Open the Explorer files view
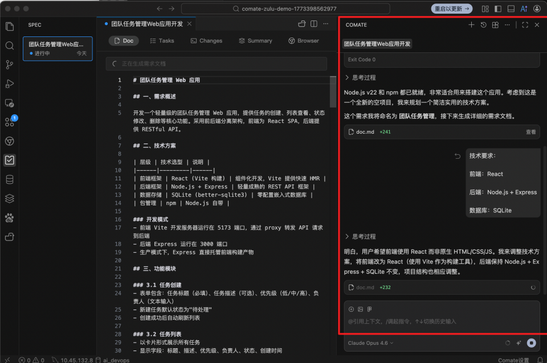Screen dimensions: 547x363 click(x=10, y=27)
